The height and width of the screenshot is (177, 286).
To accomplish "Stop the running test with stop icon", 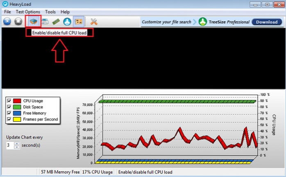I will click(18, 22).
